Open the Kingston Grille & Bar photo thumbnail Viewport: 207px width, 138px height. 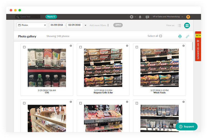[x=103, y=68]
